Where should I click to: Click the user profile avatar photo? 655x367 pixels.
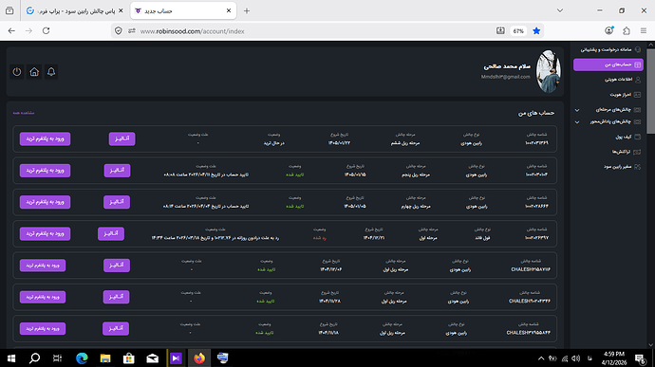click(549, 71)
